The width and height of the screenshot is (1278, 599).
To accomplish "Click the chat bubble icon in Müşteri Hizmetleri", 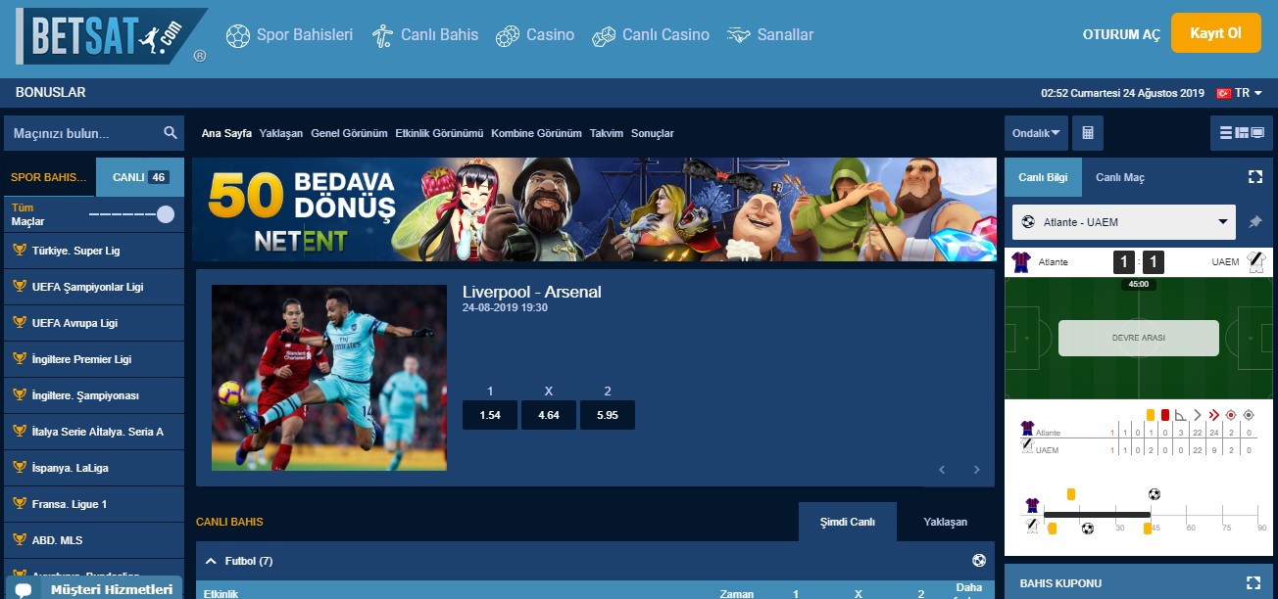I will [x=25, y=590].
